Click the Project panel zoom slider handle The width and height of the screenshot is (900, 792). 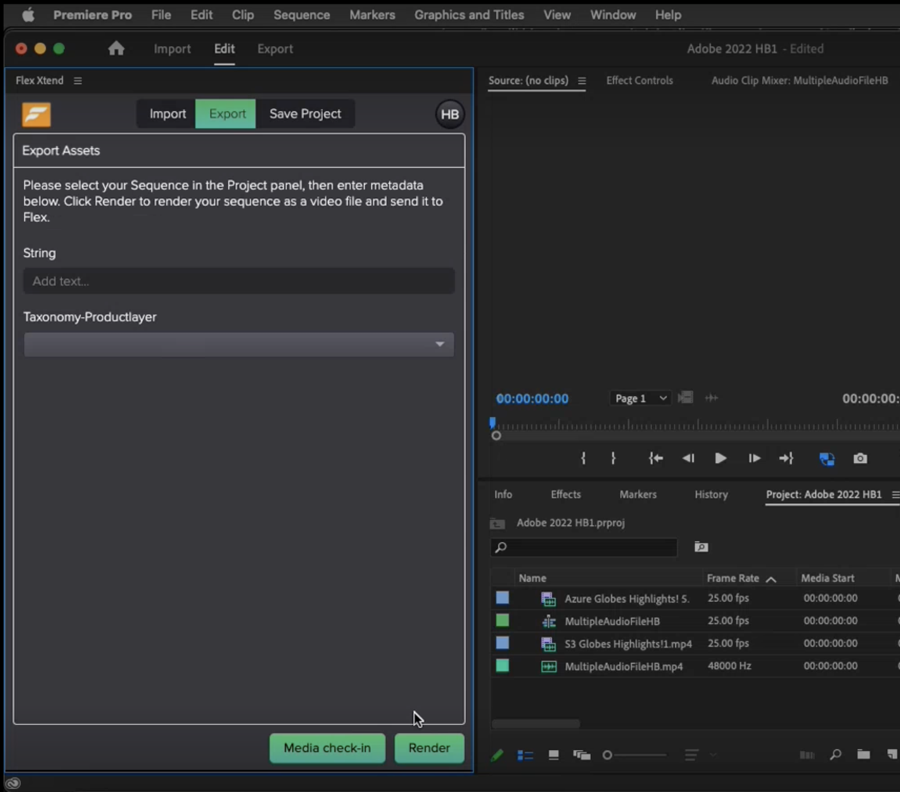pyautogui.click(x=607, y=755)
